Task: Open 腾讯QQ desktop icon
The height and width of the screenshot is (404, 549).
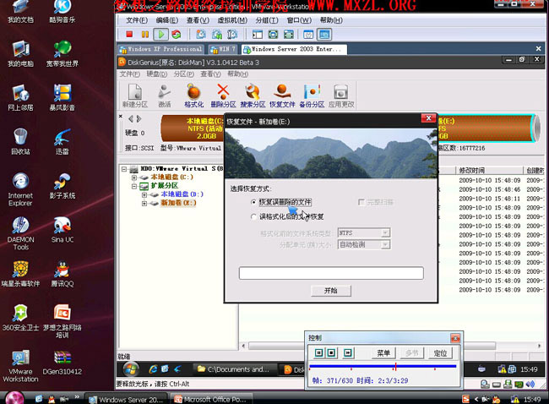Action: [63, 275]
